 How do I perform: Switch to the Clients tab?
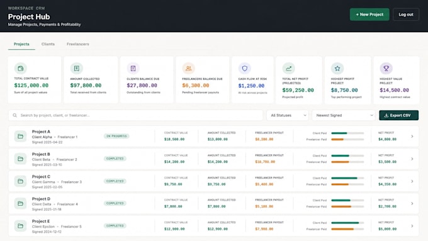(x=48, y=44)
